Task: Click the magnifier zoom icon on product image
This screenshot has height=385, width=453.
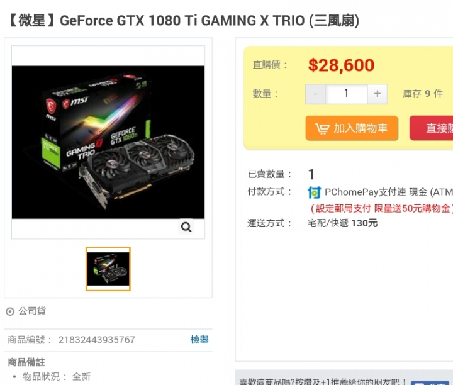Action: click(x=186, y=227)
